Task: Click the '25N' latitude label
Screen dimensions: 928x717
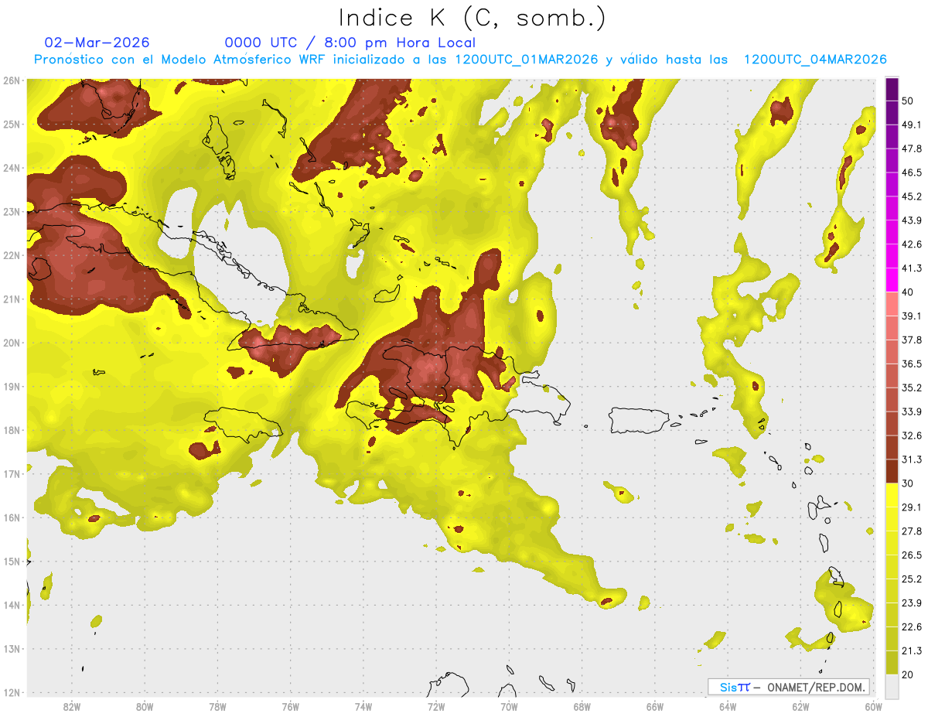Action: point(12,125)
